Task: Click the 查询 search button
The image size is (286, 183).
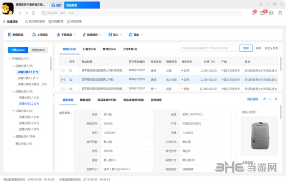Action: (x=246, y=48)
